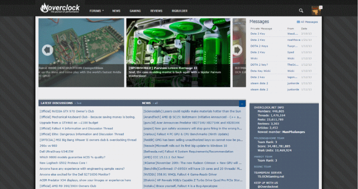
Task: Open Mechanical Keyboard Club thread
Action: pyautogui.click(x=87, y=117)
